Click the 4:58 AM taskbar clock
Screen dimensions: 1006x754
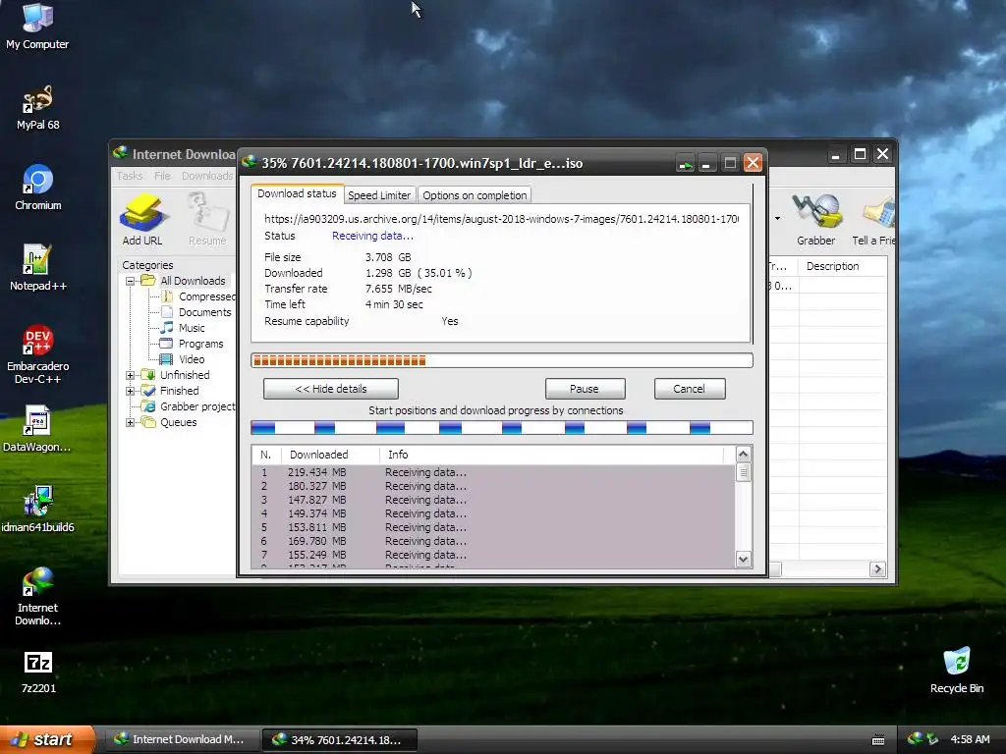pos(970,739)
